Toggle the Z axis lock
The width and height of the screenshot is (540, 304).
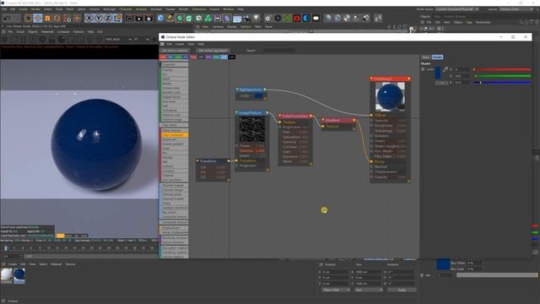[x=108, y=18]
